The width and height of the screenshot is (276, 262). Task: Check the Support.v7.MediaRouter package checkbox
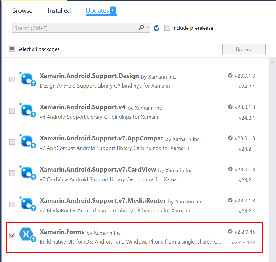tap(12, 204)
